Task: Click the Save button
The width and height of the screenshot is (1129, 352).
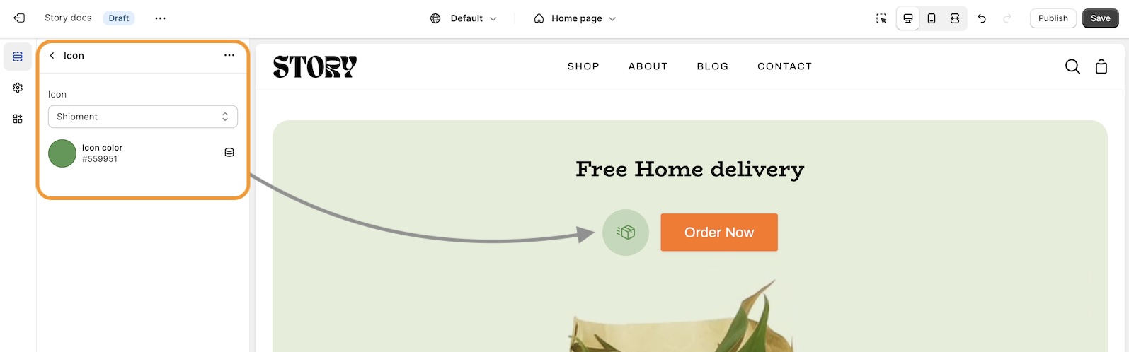Action: pyautogui.click(x=1100, y=18)
